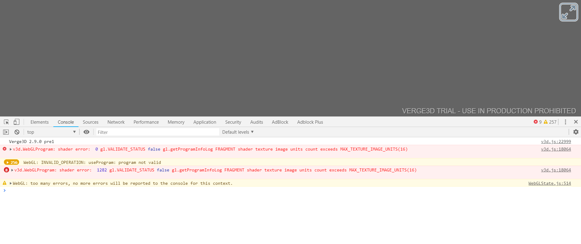The height and width of the screenshot is (244, 581).
Task: Open the Memory tab
Action: pyautogui.click(x=176, y=122)
